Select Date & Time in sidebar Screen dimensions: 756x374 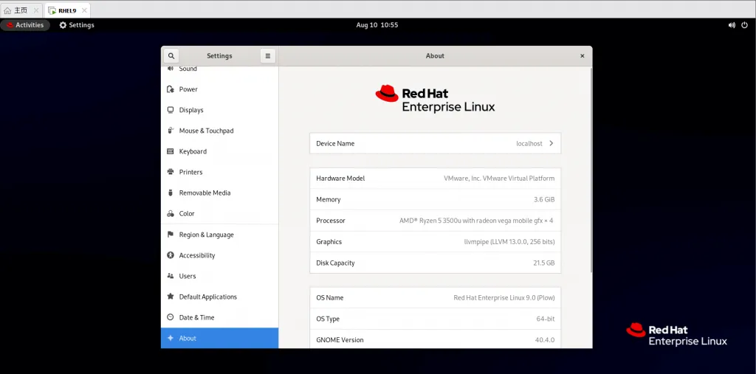[x=219, y=318]
